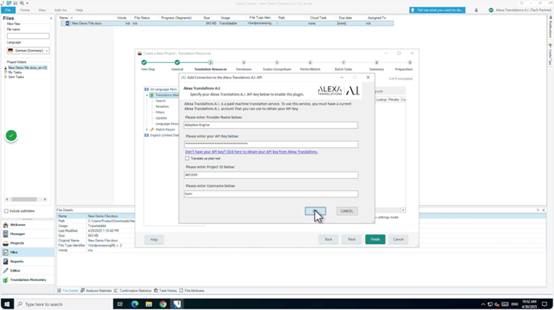The width and height of the screenshot is (554, 310).
Task: Sort files by Name column header
Action: [64, 18]
